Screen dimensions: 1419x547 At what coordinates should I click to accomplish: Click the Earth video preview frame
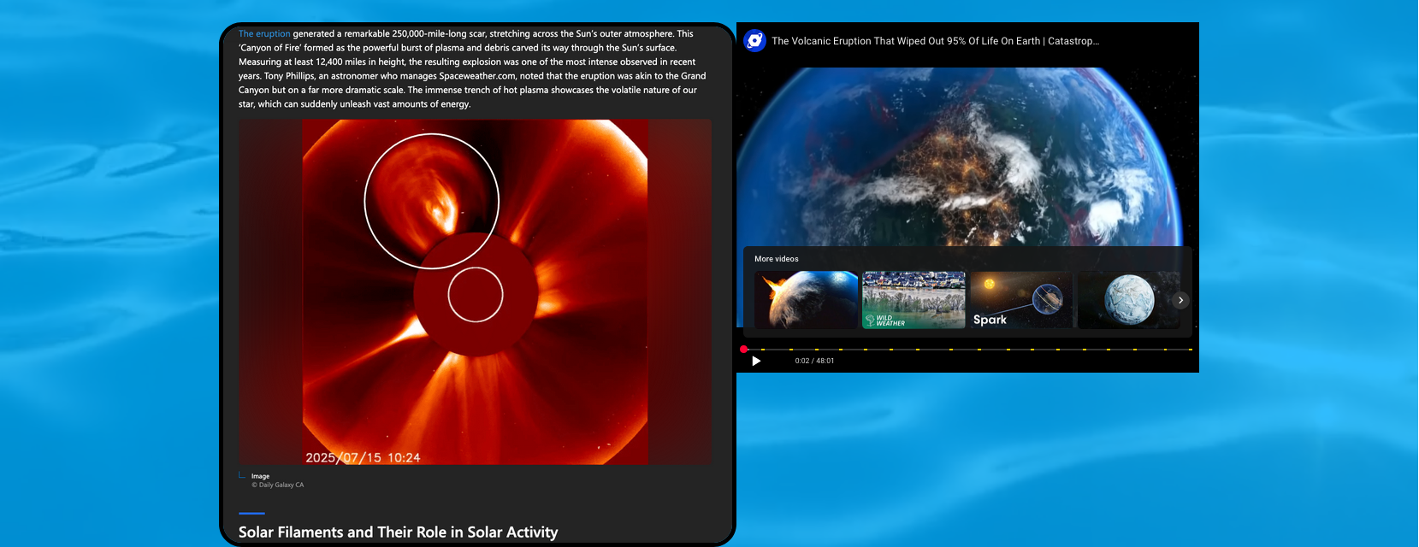pyautogui.click(x=967, y=154)
